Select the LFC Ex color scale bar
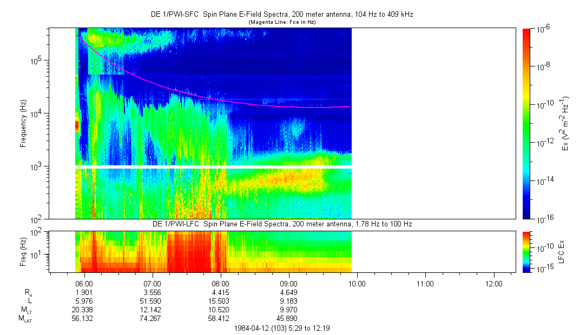 tap(526, 252)
